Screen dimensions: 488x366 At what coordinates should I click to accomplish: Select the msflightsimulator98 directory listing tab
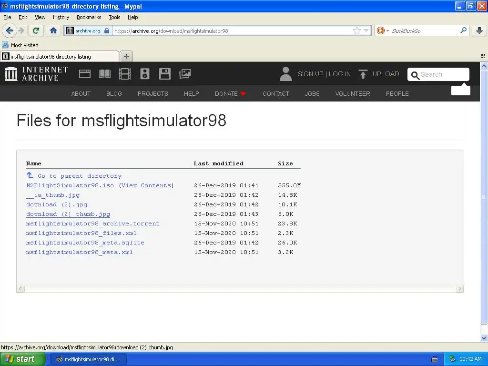pos(60,56)
